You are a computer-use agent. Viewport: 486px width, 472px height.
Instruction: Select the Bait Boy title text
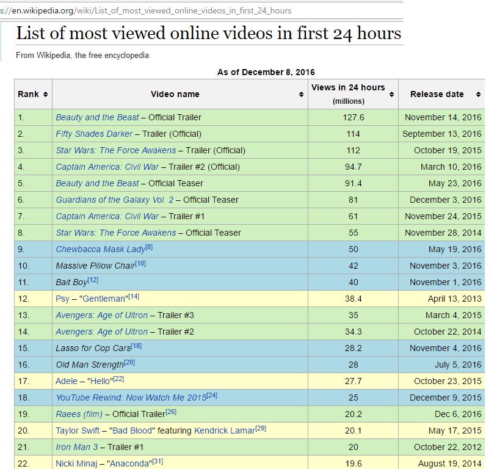pos(71,282)
